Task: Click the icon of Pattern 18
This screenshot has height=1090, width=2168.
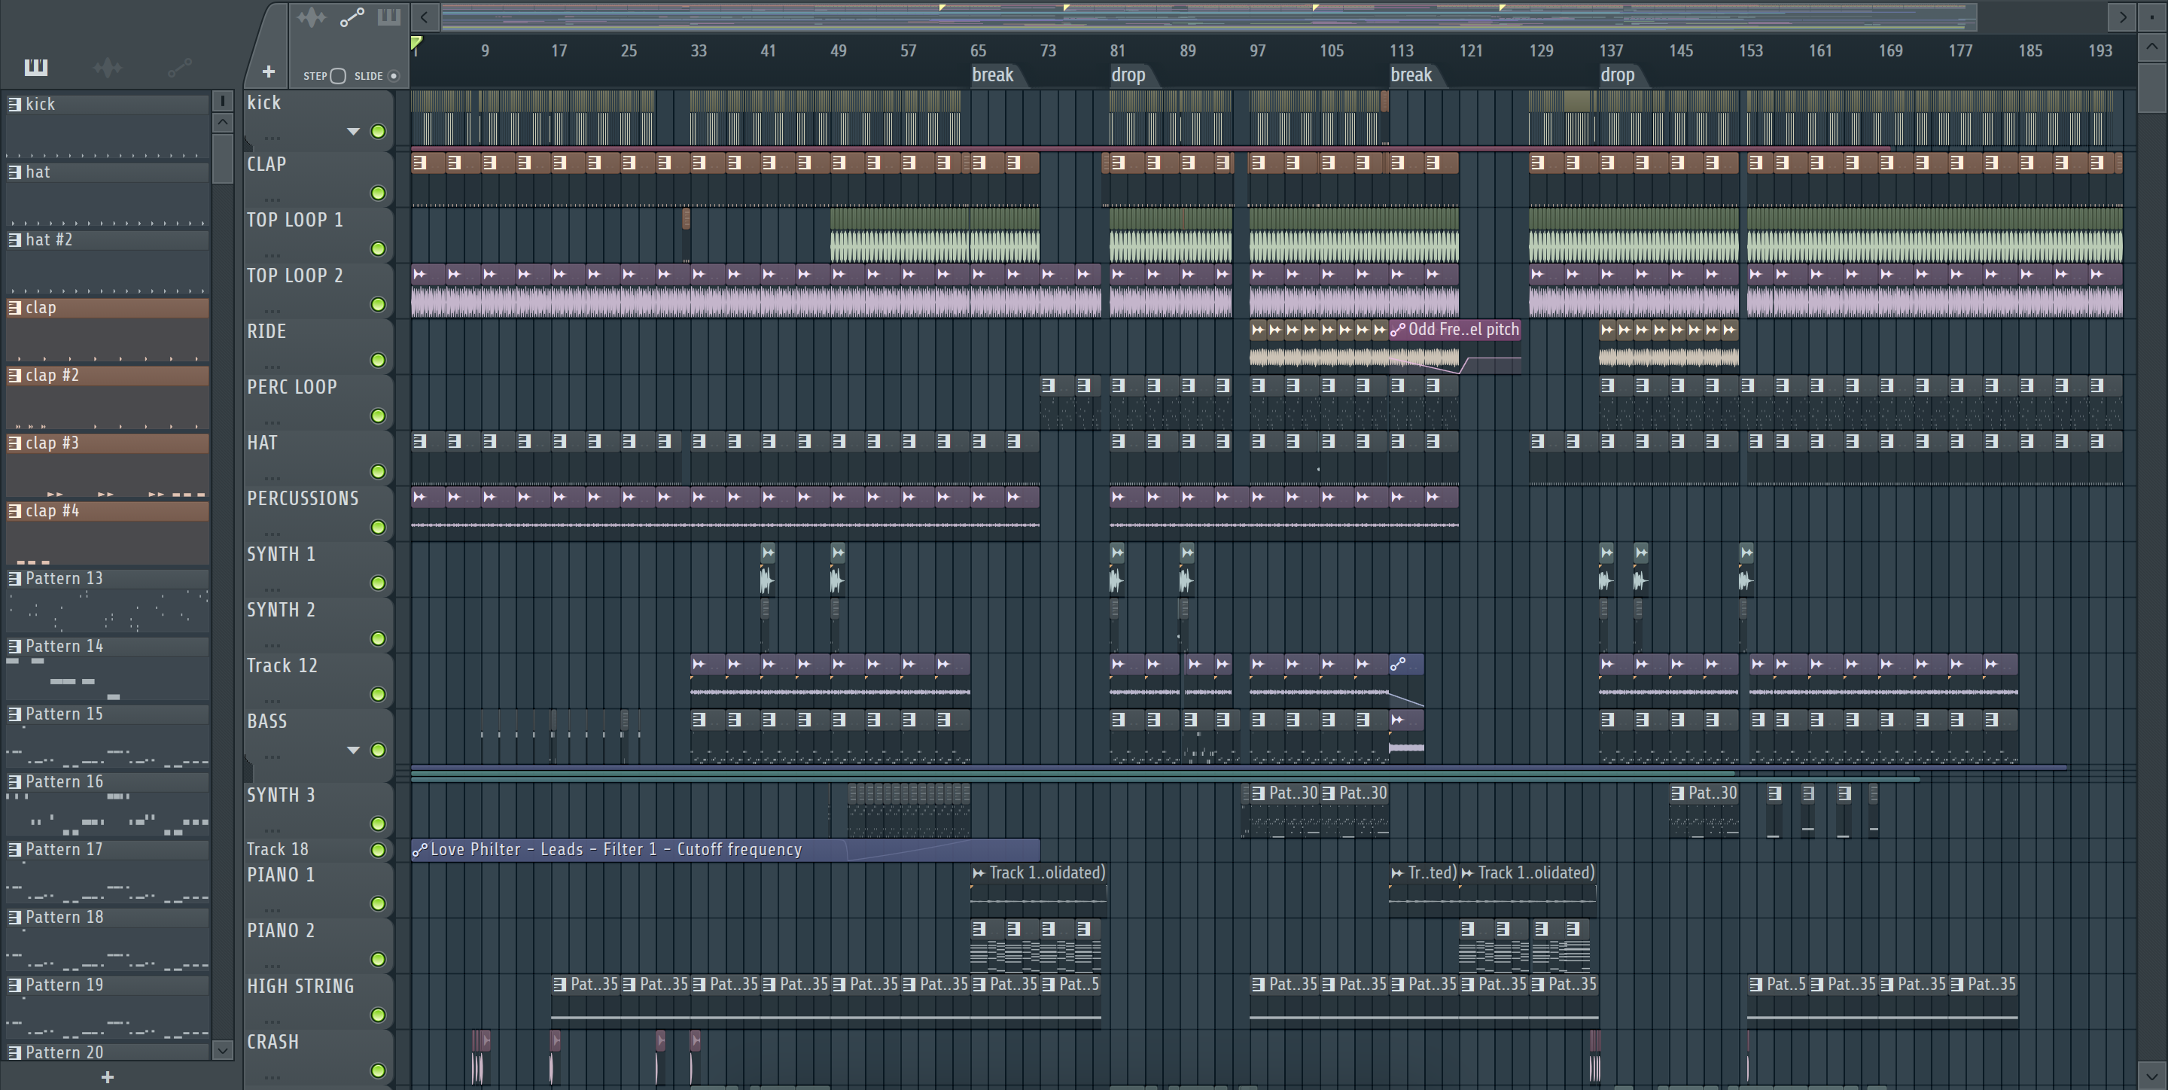Action: pyautogui.click(x=14, y=918)
